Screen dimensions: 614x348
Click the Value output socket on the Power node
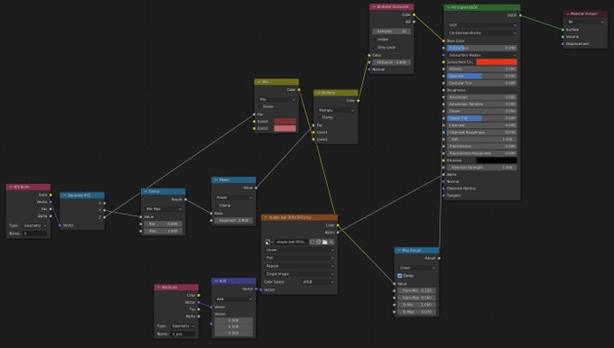coord(256,188)
